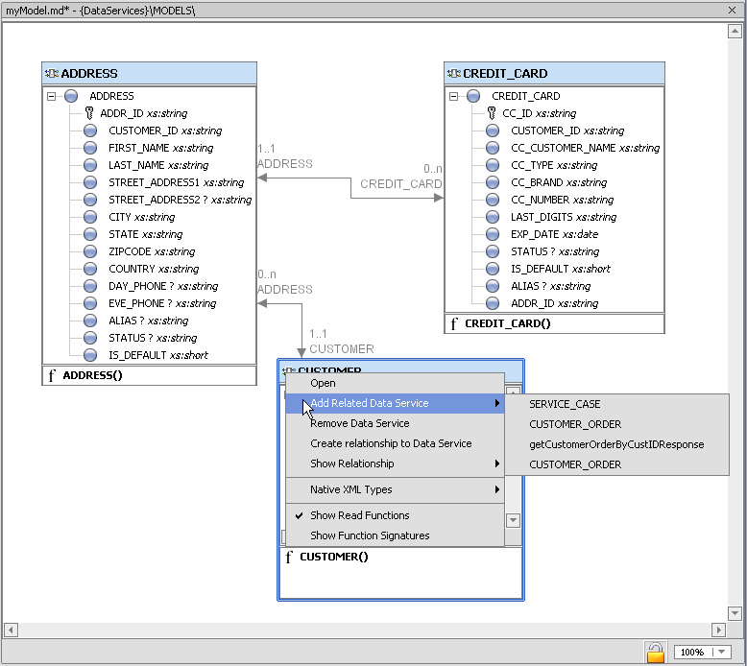Choose Show Function Signatures menu entry
The height and width of the screenshot is (666, 747).
click(x=395, y=535)
